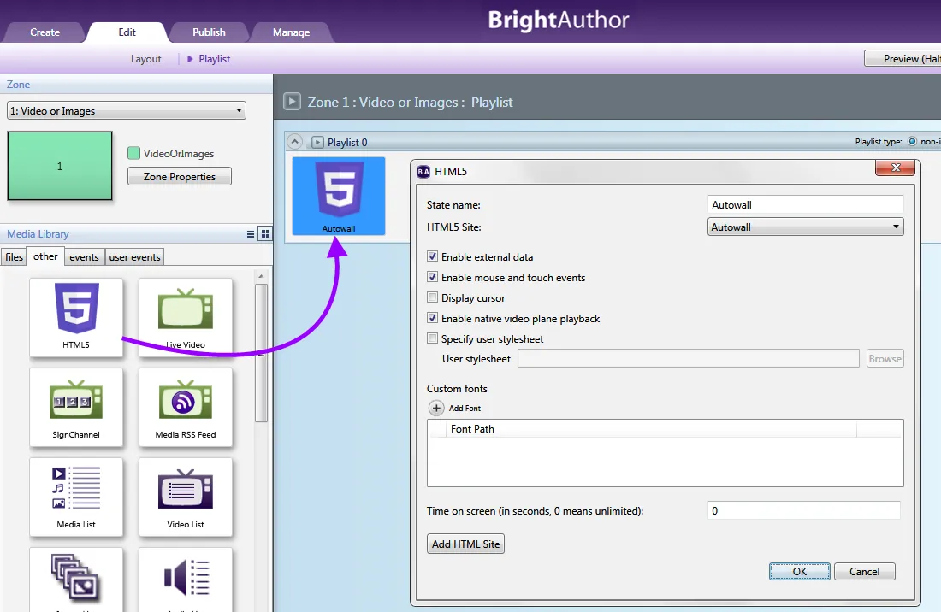The width and height of the screenshot is (941, 612).
Task: Open the user events tab
Action: pos(134,257)
